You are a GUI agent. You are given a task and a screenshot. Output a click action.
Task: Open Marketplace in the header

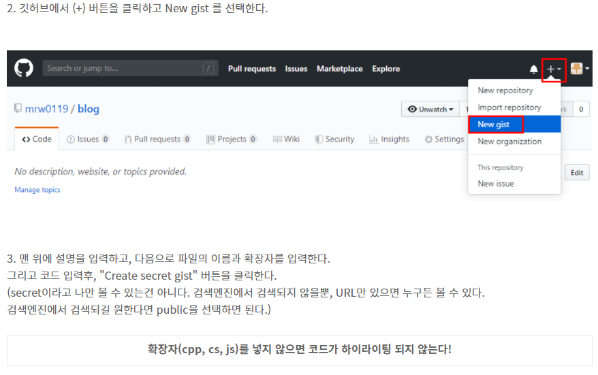[339, 69]
